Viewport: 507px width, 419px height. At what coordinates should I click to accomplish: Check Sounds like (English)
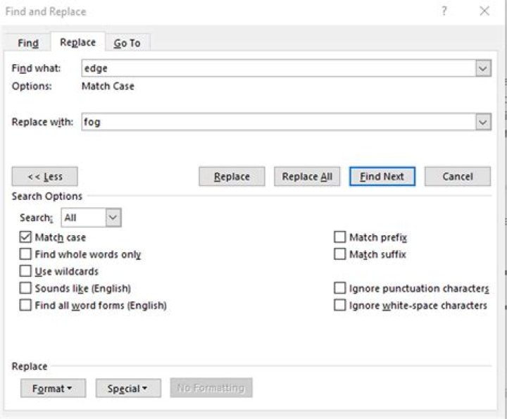tap(25, 288)
